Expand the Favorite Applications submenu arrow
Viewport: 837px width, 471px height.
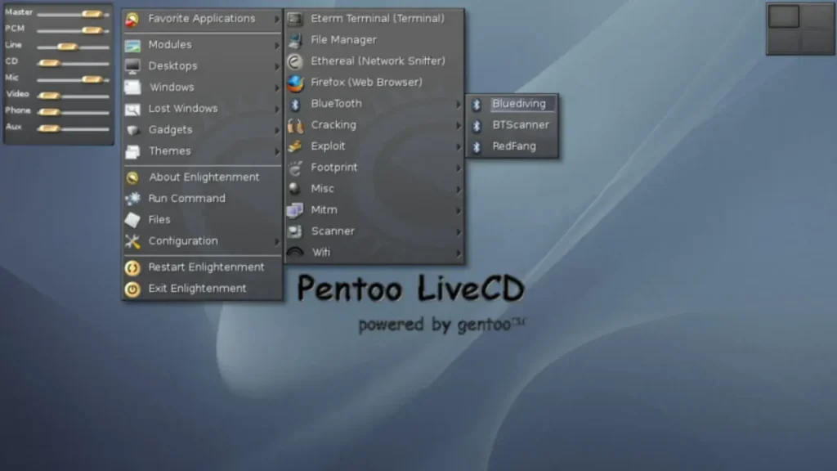(x=276, y=20)
